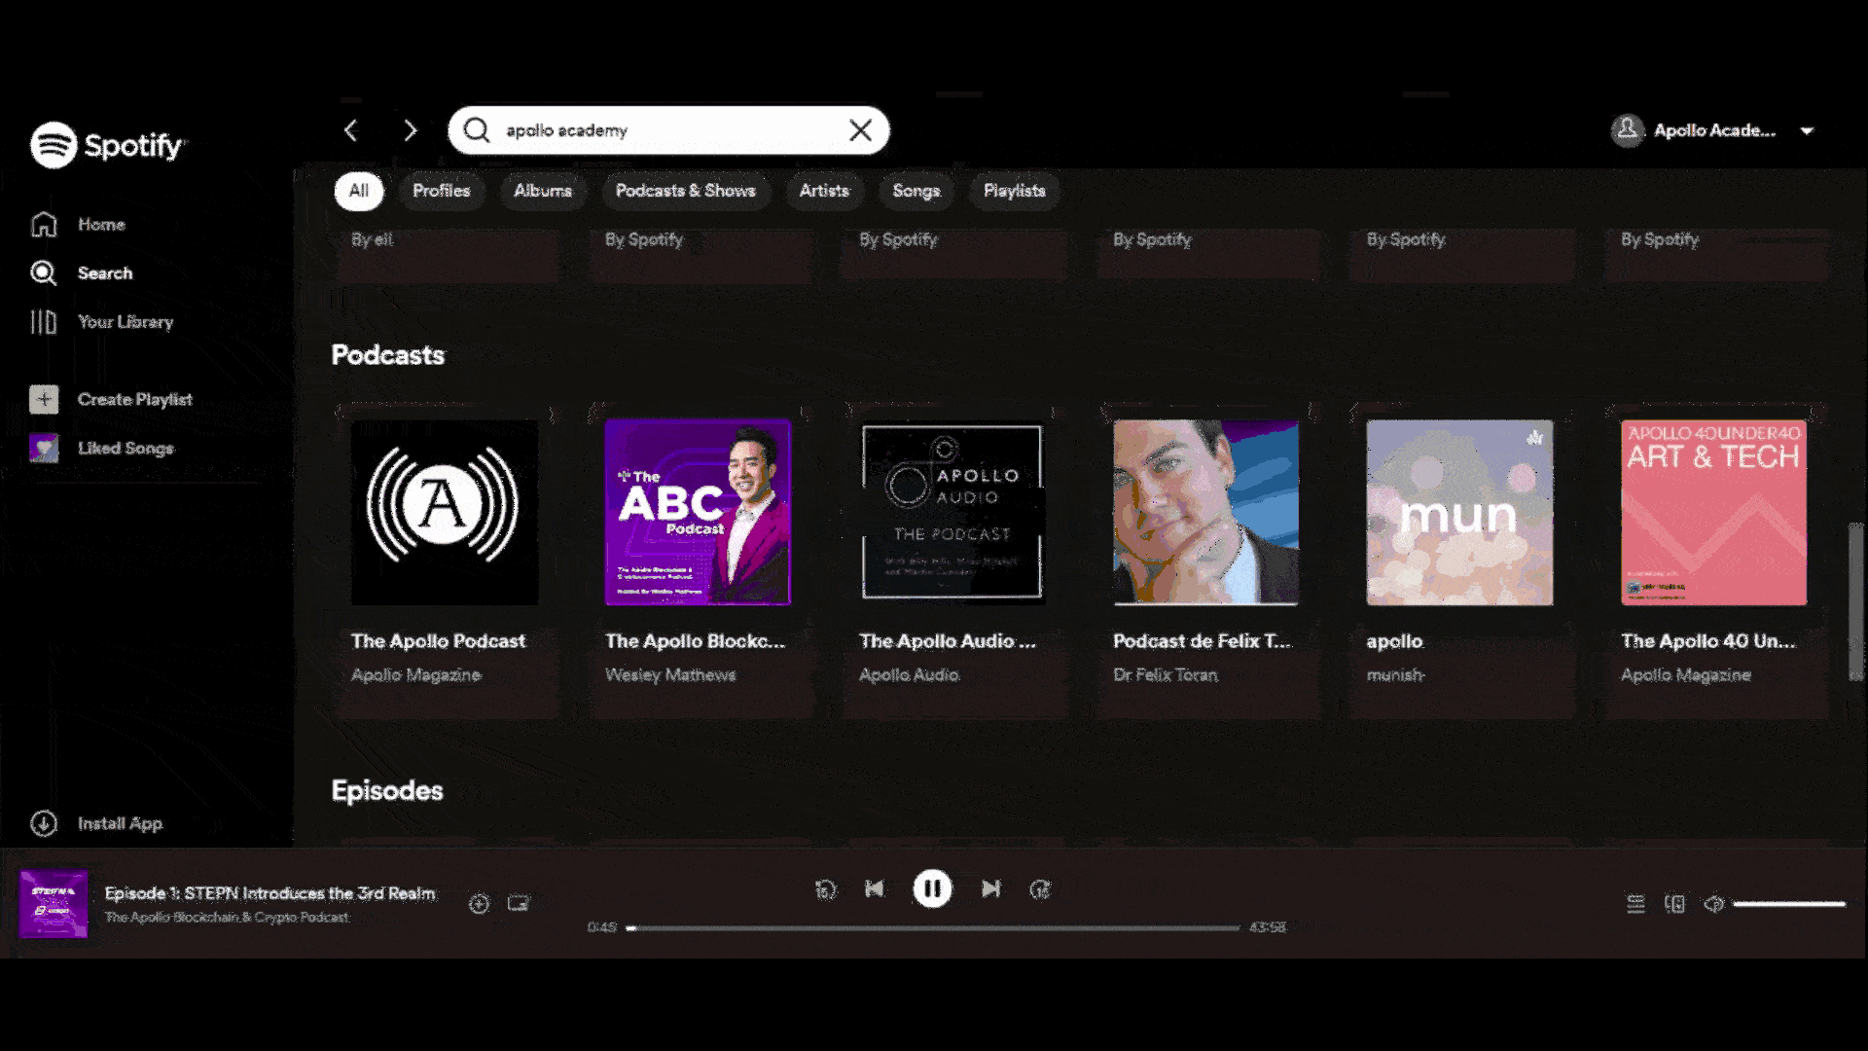Skip forward 15 seconds

tap(1040, 889)
